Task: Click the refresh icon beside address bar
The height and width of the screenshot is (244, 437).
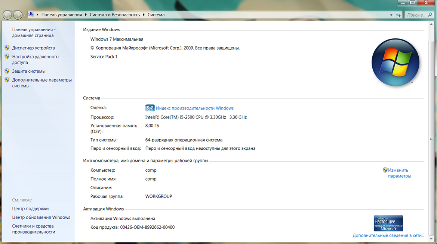Action: pos(398,15)
